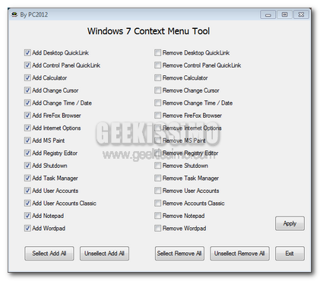
Task: Check Remove Calculator option
Action: pyautogui.click(x=157, y=77)
